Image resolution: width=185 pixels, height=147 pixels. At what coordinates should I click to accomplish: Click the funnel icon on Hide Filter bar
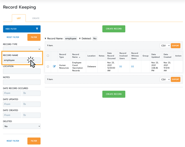[x=37, y=29]
